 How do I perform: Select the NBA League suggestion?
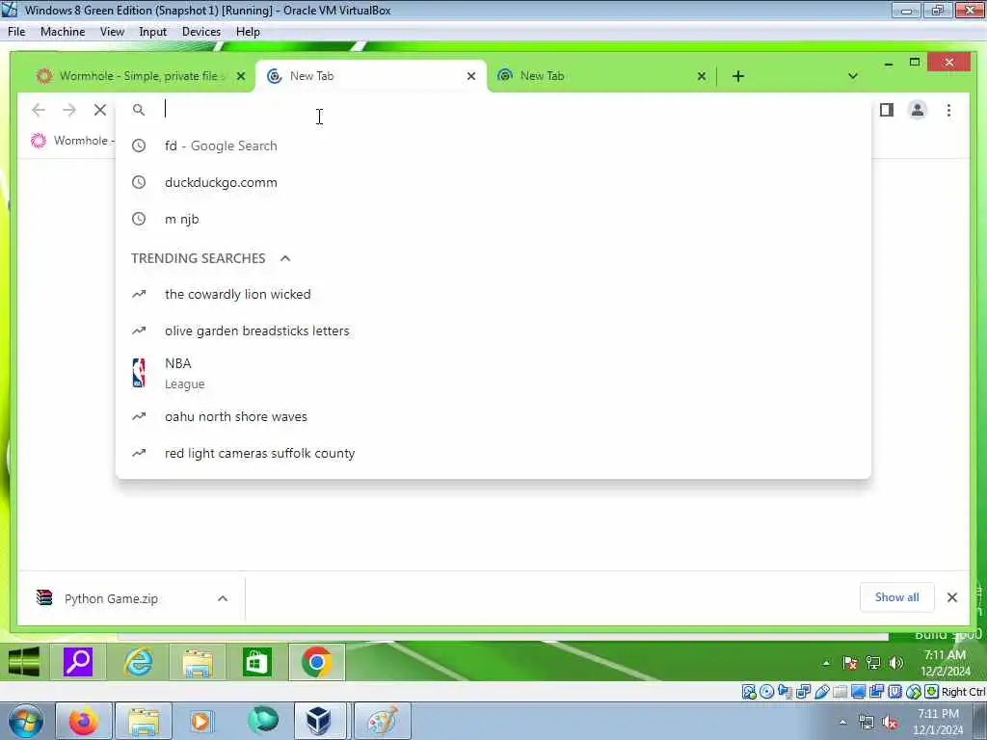pyautogui.click(x=493, y=373)
